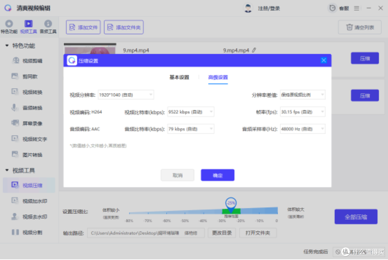This screenshot has height=260, width=388.
Task: Click the 全部压缩 button
Action: point(356,217)
